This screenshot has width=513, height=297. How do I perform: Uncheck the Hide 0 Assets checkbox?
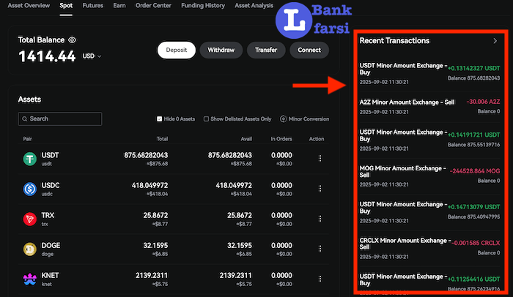[160, 119]
